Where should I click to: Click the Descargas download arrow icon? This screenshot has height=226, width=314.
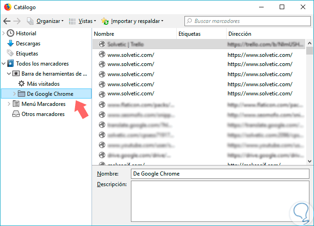click(x=11, y=43)
